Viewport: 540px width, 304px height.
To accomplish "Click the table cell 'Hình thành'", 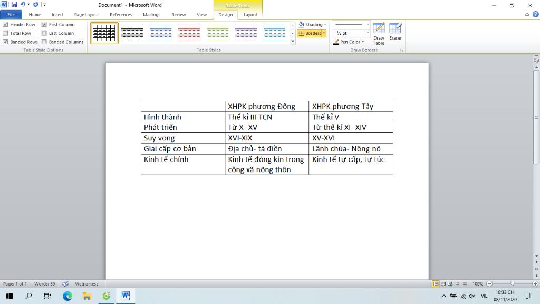I will click(183, 117).
